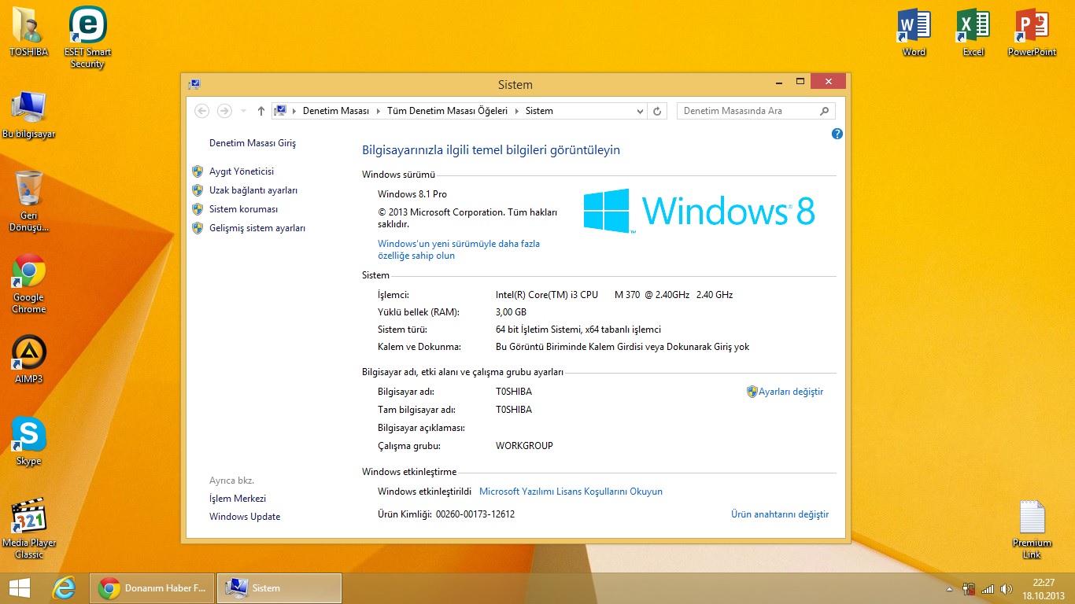The width and height of the screenshot is (1075, 604).
Task: Open Skype desktop shortcut
Action: 28,442
